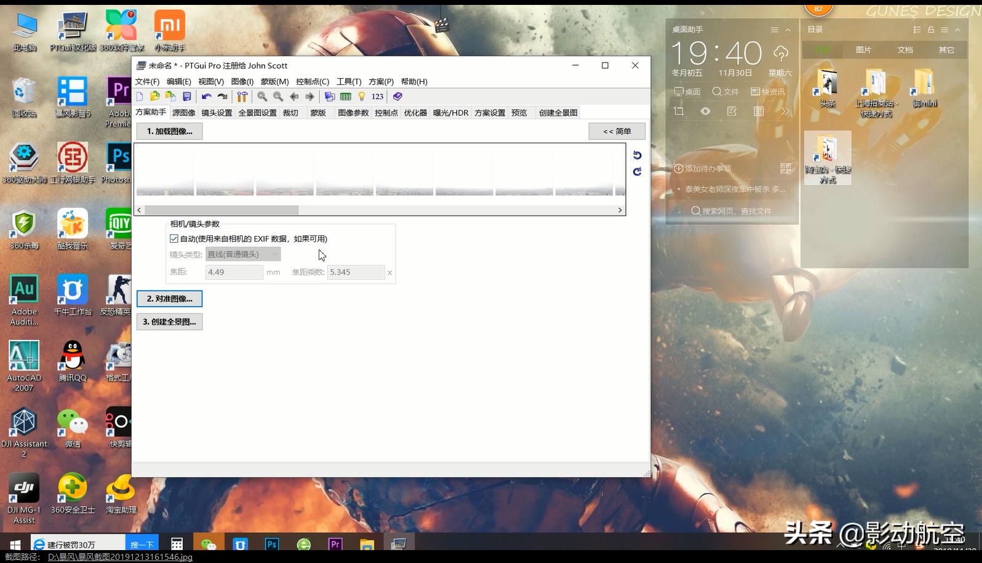
Task: Save project using floppy disk icon
Action: click(187, 96)
